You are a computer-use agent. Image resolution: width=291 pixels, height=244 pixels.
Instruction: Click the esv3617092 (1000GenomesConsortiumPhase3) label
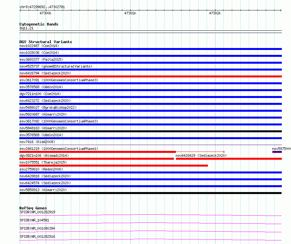pyautogui.click(x=59, y=121)
